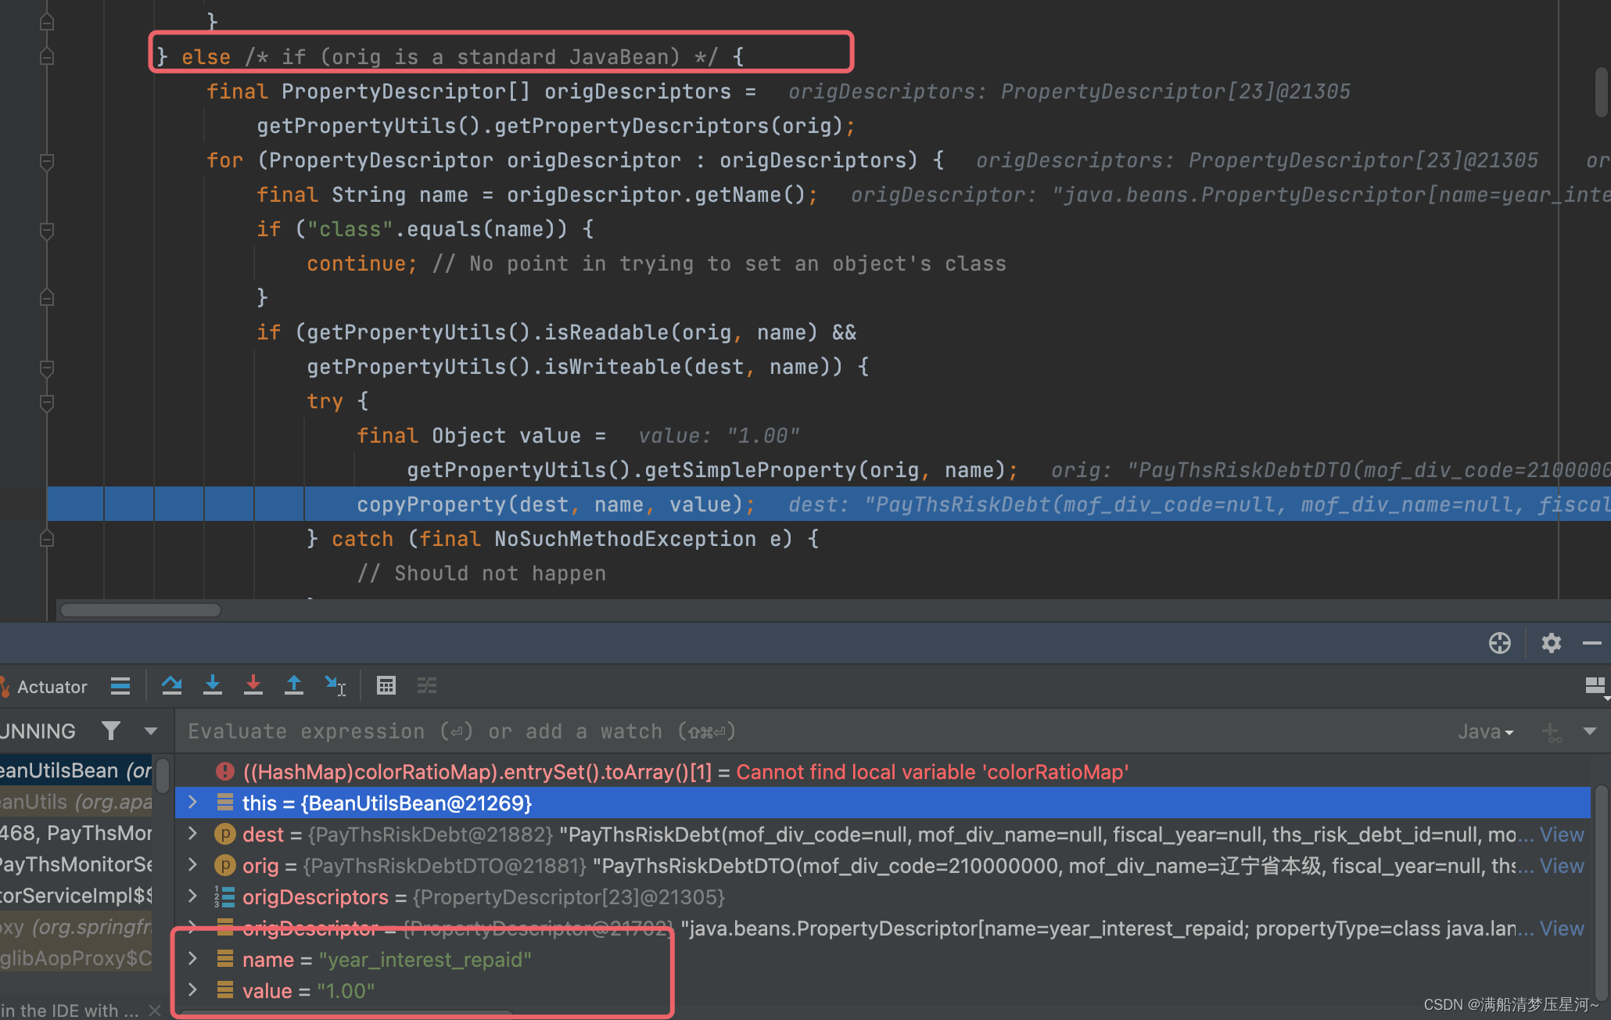The image size is (1611, 1020).
Task: Open debug panel settings gear
Action: point(1551,643)
